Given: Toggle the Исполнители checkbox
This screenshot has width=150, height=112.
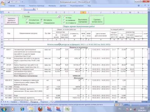Looking at the screenshot, I should pos(27,20).
